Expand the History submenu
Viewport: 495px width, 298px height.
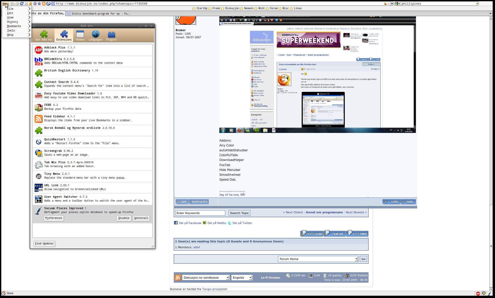pos(17,22)
